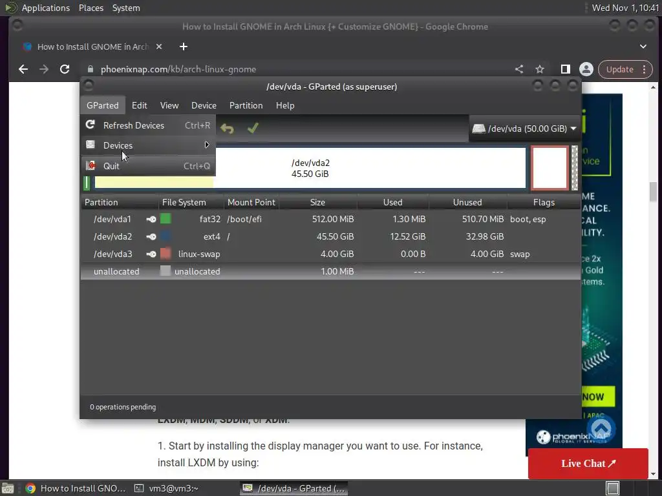Select the /dev/vda3 partition row
Image resolution: width=662 pixels, height=496 pixels.
(x=330, y=254)
